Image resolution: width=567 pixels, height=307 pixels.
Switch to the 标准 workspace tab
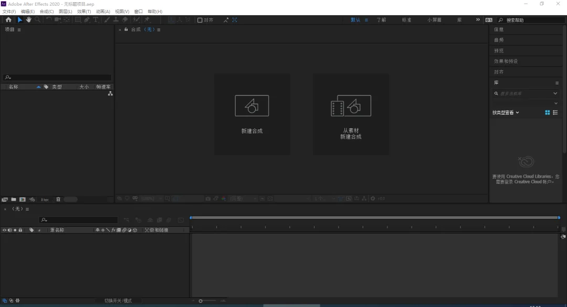point(407,20)
